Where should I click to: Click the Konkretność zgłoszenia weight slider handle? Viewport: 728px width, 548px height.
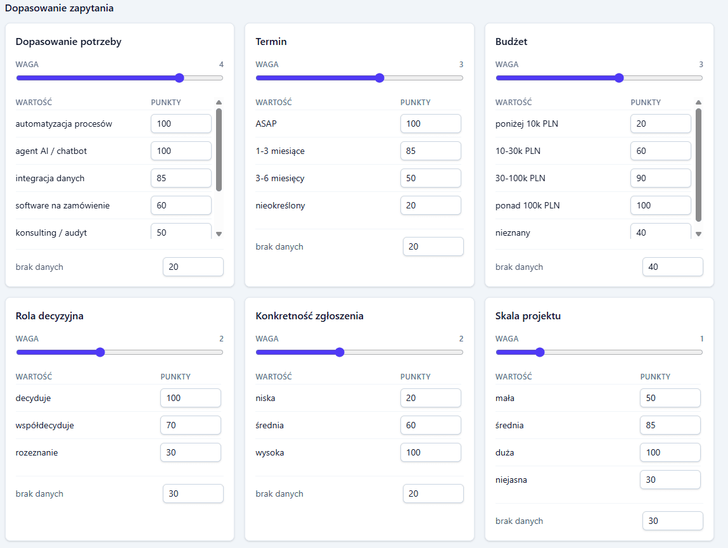(340, 352)
